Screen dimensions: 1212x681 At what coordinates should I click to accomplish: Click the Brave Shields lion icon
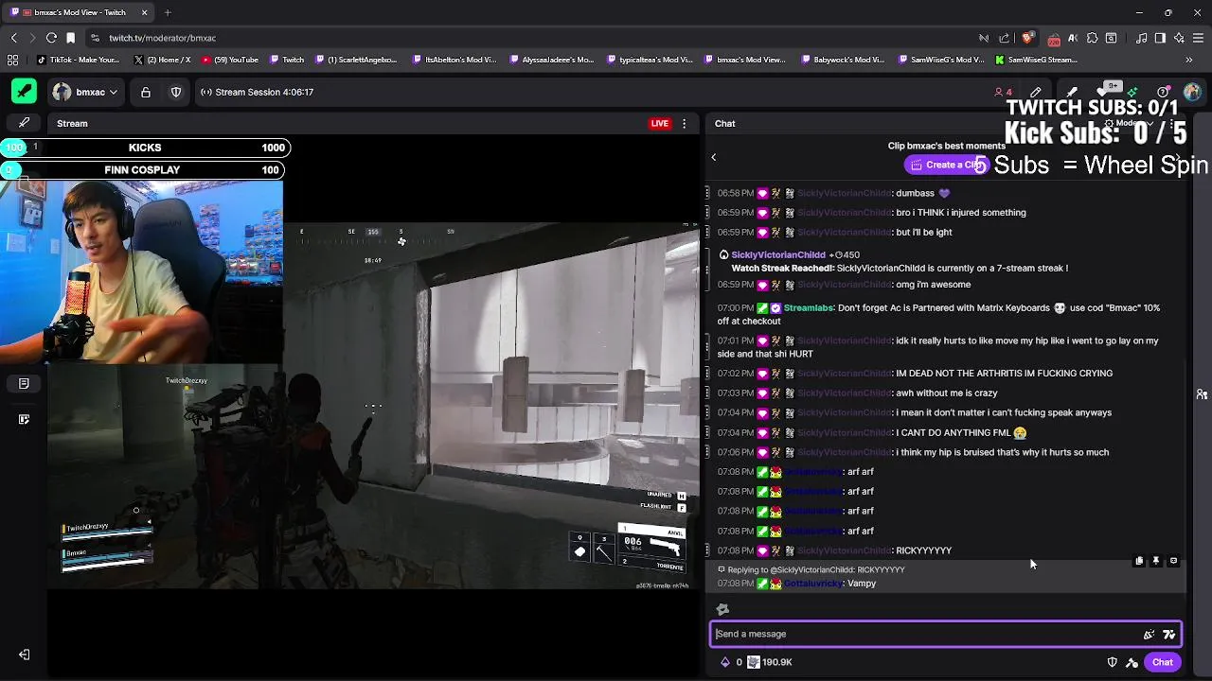pyautogui.click(x=1028, y=38)
